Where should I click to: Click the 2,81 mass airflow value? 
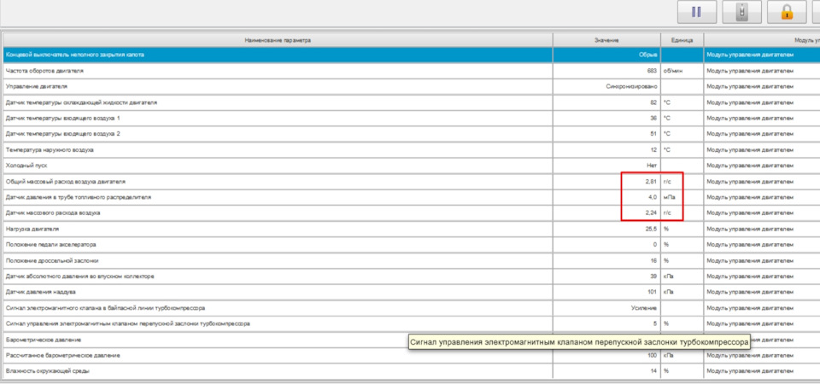click(x=651, y=181)
